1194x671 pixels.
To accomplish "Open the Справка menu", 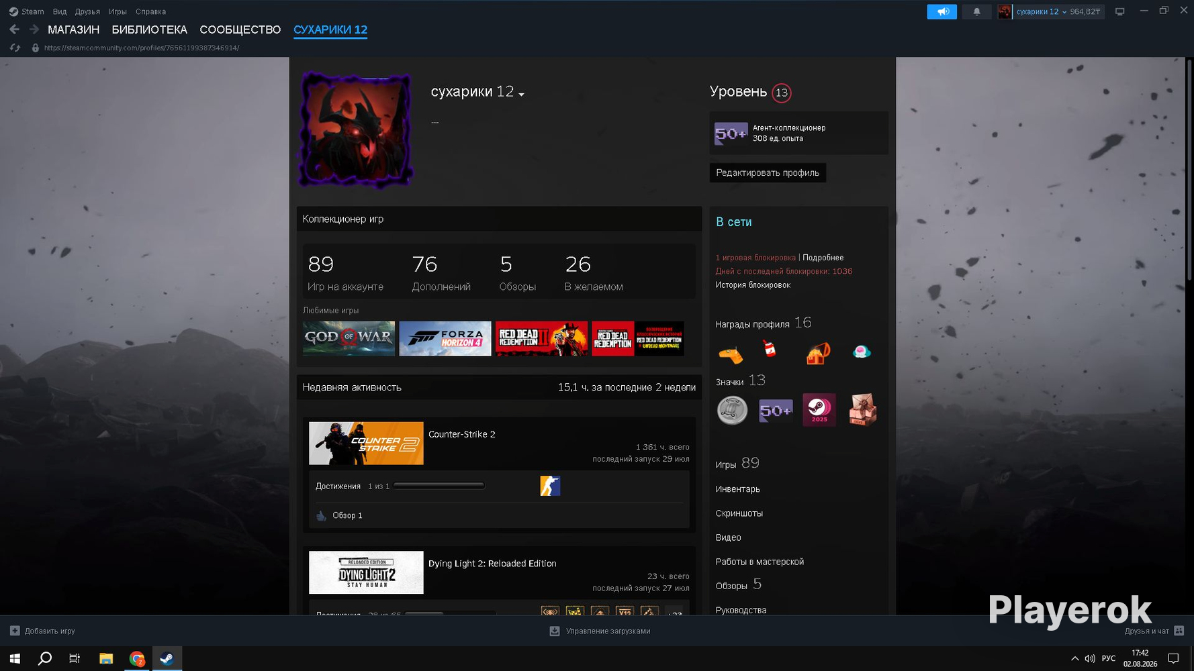I will coord(150,11).
